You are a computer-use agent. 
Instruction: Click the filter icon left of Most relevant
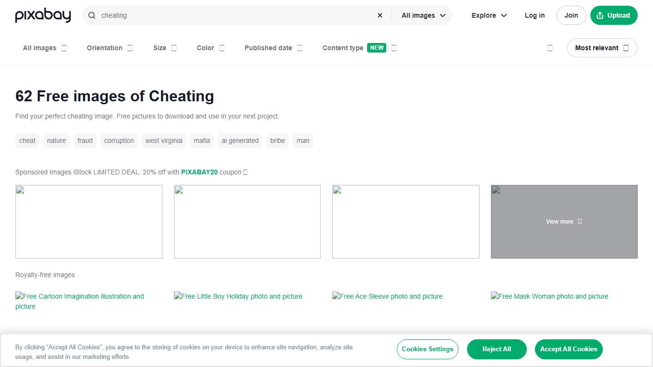point(550,48)
